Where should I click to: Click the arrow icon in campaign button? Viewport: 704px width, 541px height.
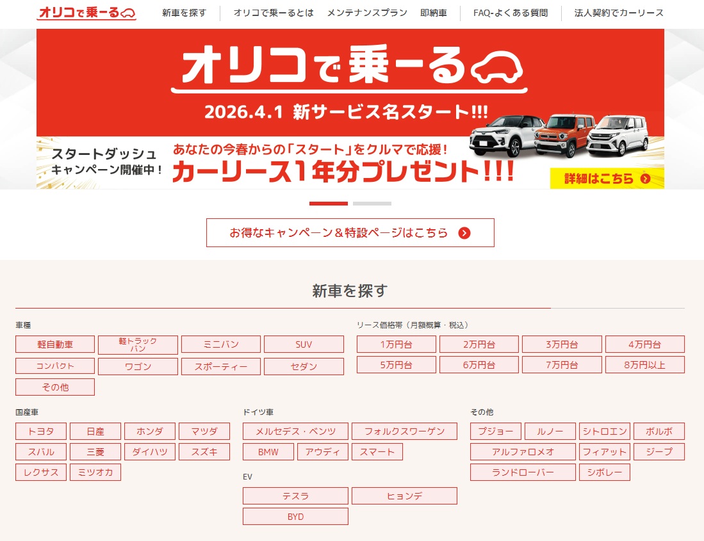point(464,233)
